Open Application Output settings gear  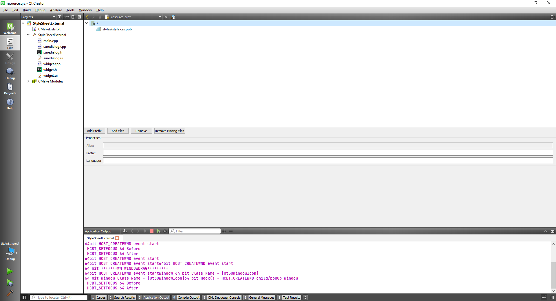point(165,231)
